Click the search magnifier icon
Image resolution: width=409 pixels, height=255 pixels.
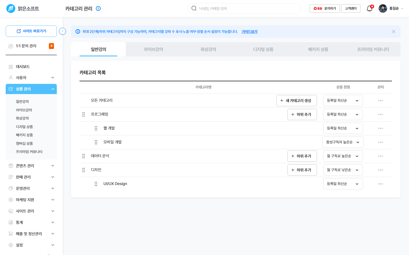click(194, 8)
